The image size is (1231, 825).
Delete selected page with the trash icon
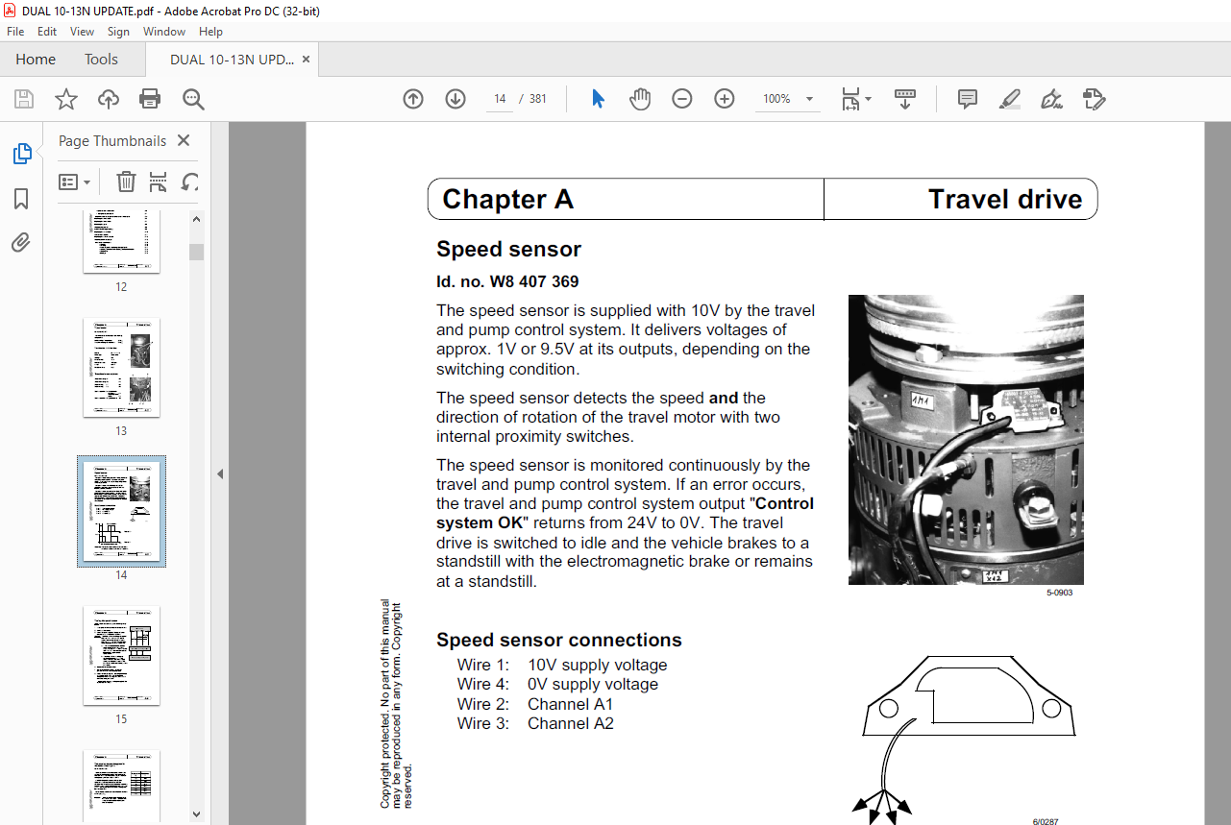(x=126, y=182)
